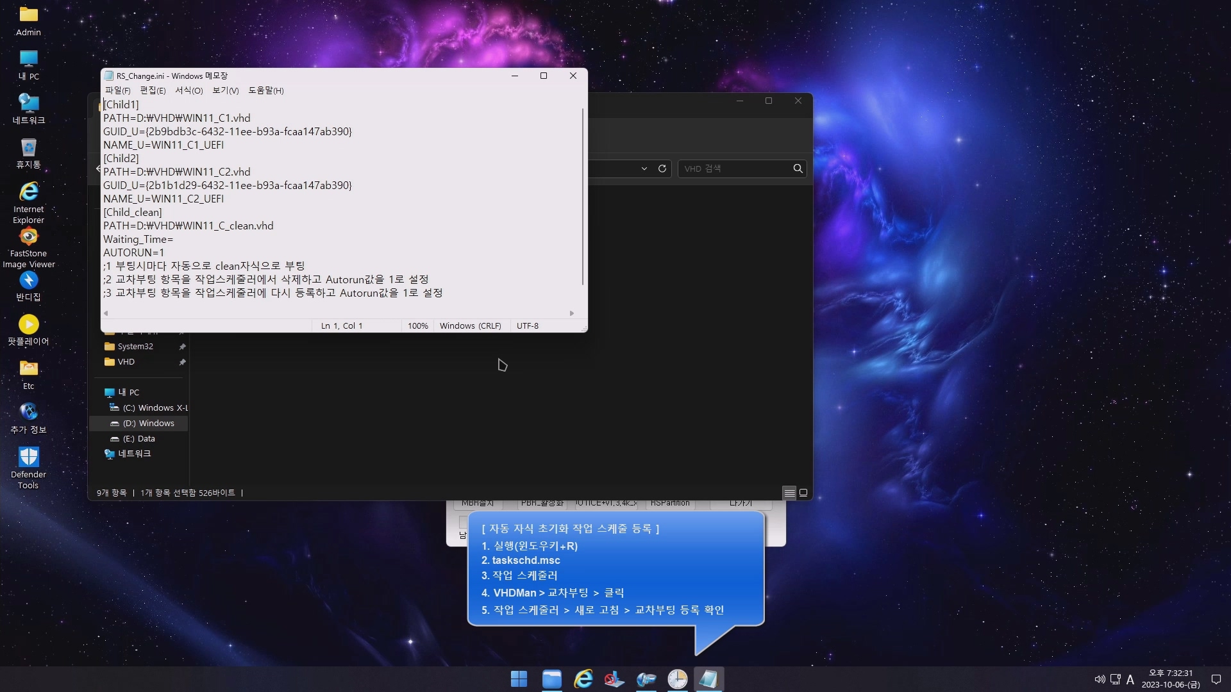Click the network tray icon
Viewport: 1231px width, 692px height.
coord(1116,679)
